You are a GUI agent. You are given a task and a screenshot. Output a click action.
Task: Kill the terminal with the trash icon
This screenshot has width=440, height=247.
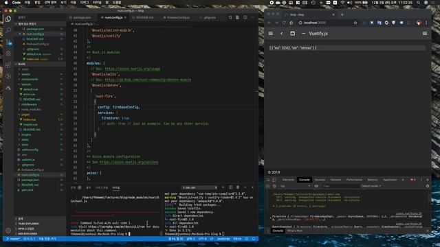click(x=238, y=187)
